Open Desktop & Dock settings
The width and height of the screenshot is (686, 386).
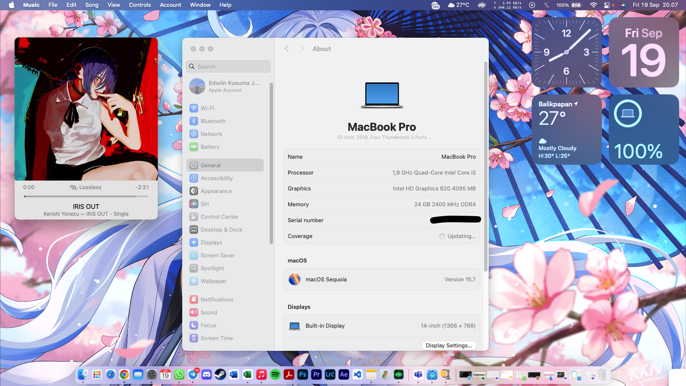coord(225,229)
